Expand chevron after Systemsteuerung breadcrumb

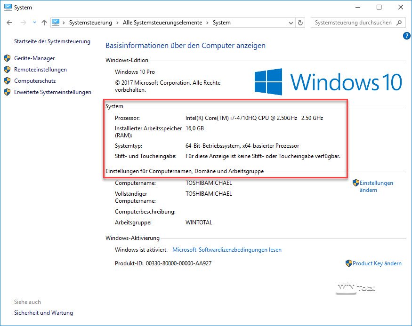(117, 23)
